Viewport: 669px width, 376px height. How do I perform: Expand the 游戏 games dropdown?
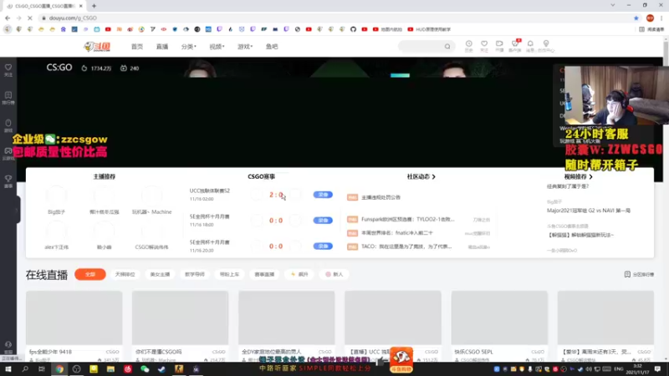point(245,47)
